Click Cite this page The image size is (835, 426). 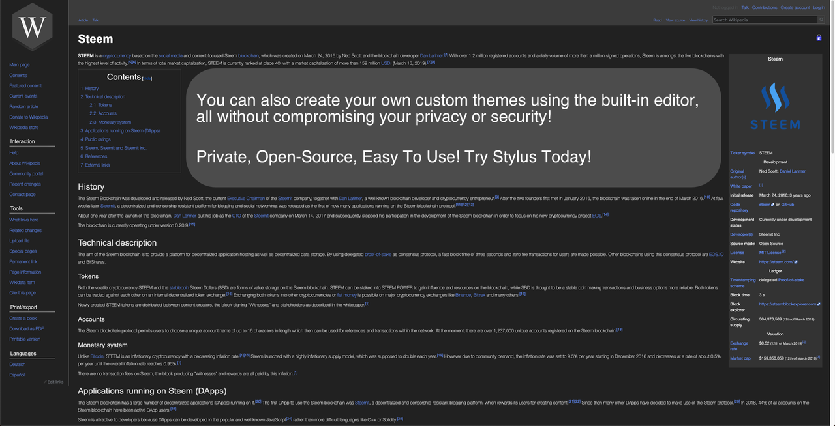coord(22,293)
